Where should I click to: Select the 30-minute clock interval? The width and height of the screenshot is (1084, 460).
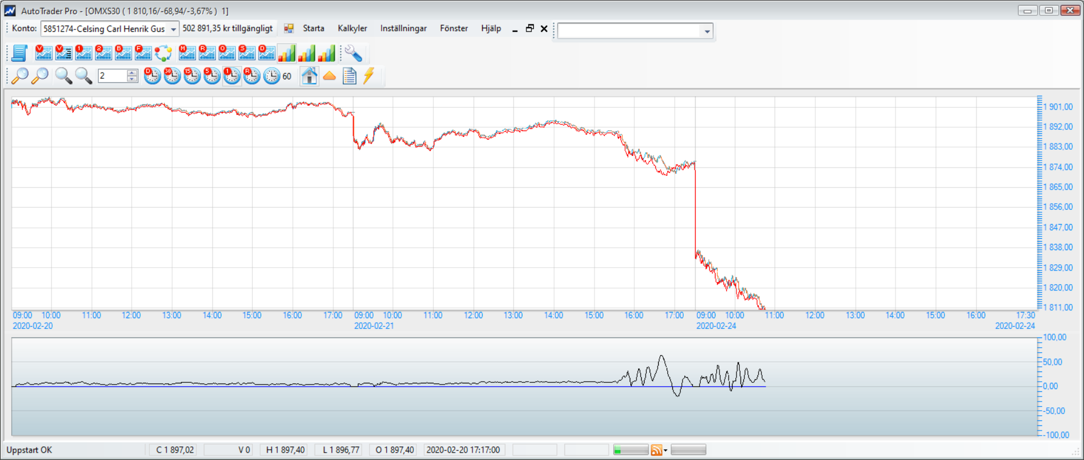(x=172, y=76)
